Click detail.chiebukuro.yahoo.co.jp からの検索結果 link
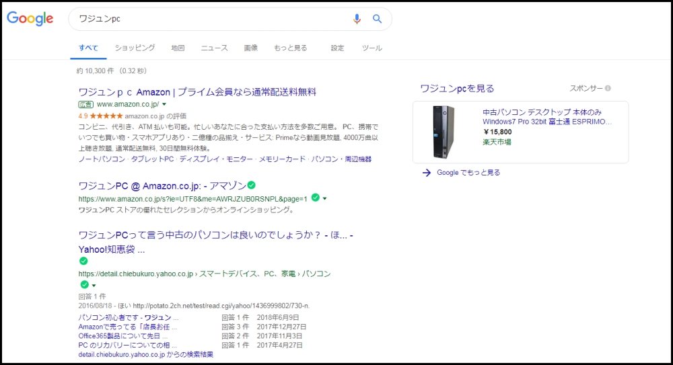 click(146, 355)
